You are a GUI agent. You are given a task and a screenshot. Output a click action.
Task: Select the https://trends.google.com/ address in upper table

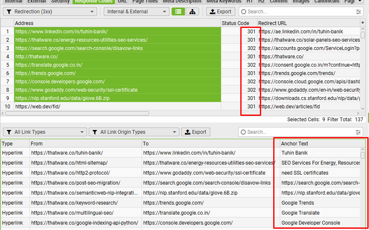[x=117, y=73]
